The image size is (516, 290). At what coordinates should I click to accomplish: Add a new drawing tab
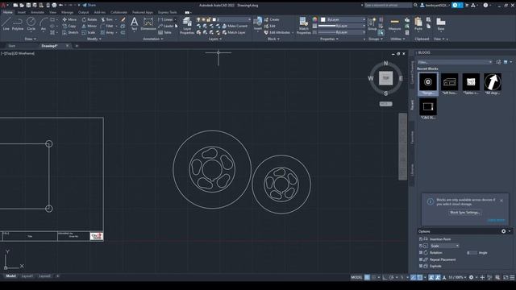point(77,46)
